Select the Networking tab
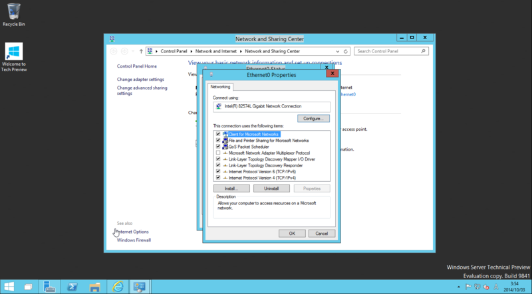Image resolution: width=532 pixels, height=294 pixels. click(220, 87)
